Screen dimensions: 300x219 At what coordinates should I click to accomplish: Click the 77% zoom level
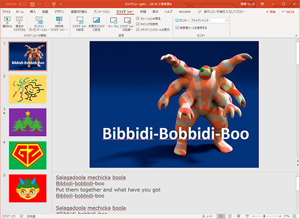286,216
